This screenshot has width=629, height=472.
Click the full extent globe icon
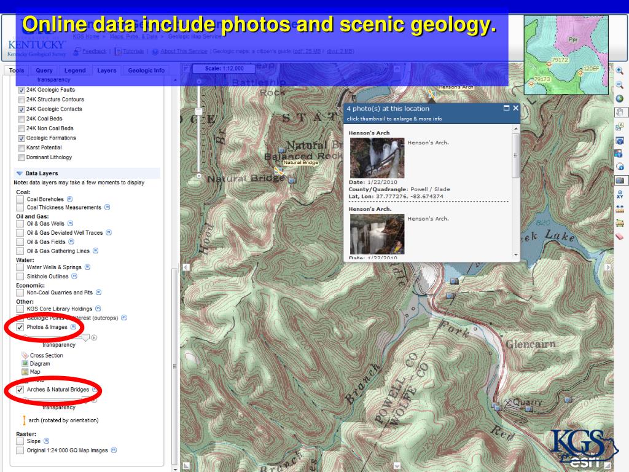pyautogui.click(x=619, y=99)
